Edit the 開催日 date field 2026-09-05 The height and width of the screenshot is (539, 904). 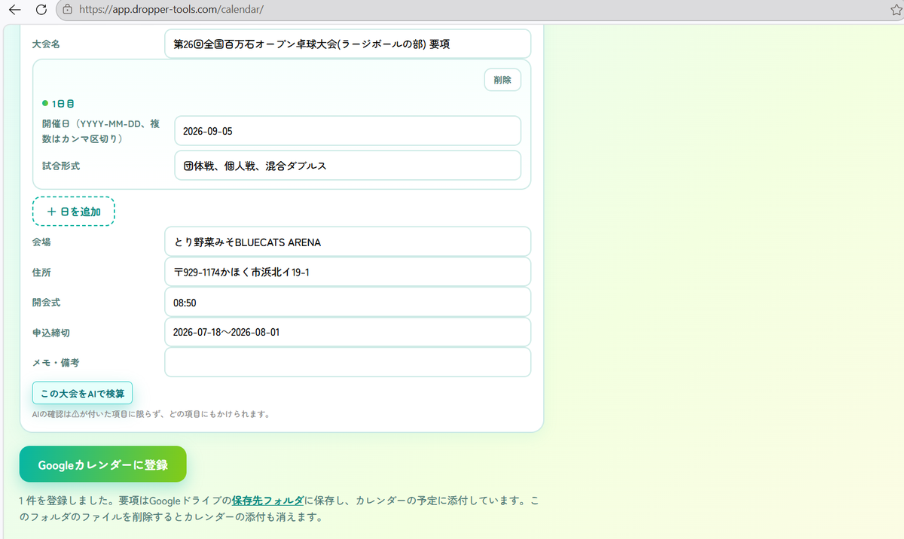(x=347, y=131)
